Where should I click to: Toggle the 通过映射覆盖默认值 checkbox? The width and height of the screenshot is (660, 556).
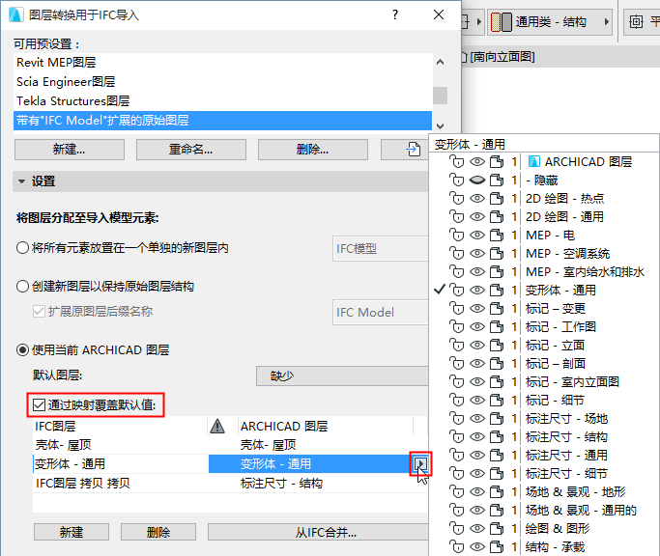39,405
